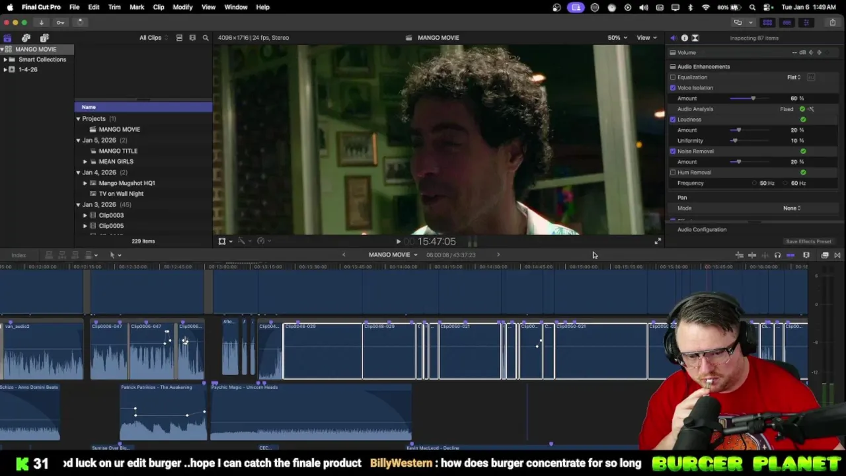Image resolution: width=846 pixels, height=476 pixels.
Task: Open the timeline clip appearance options
Action: point(806,255)
